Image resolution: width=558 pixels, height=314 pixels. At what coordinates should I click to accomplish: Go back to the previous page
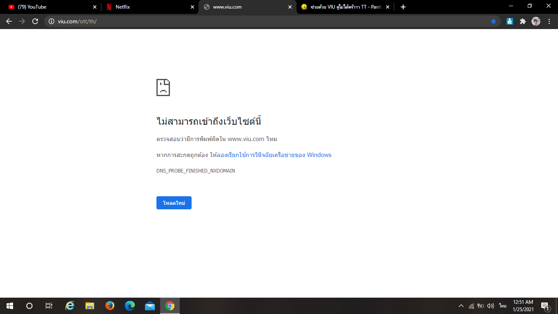click(9, 21)
